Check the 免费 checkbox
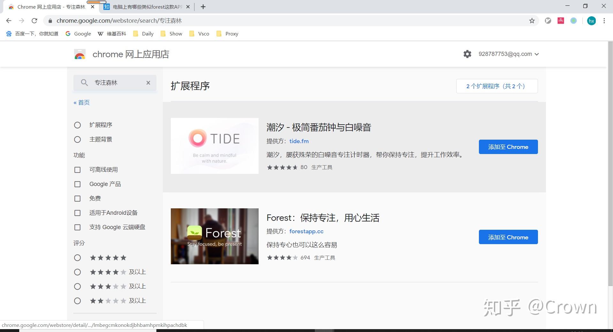The image size is (613, 332). tap(77, 198)
